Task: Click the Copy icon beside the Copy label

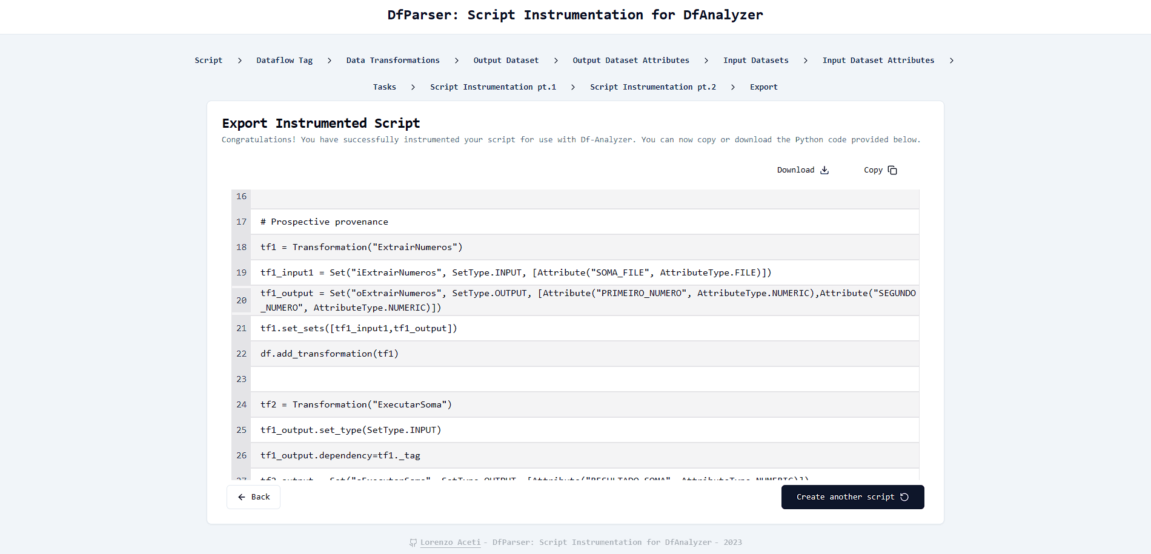Action: pos(891,170)
